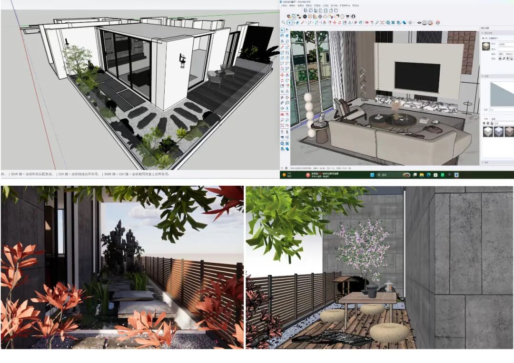Screen dimensions: 514x363
Task: Collapse the Entity Info panel header
Action: (x=497, y=33)
